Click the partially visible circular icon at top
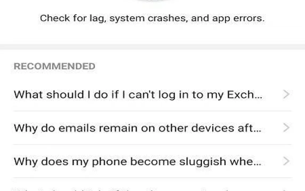305x191 pixels. pyautogui.click(x=152, y=1)
